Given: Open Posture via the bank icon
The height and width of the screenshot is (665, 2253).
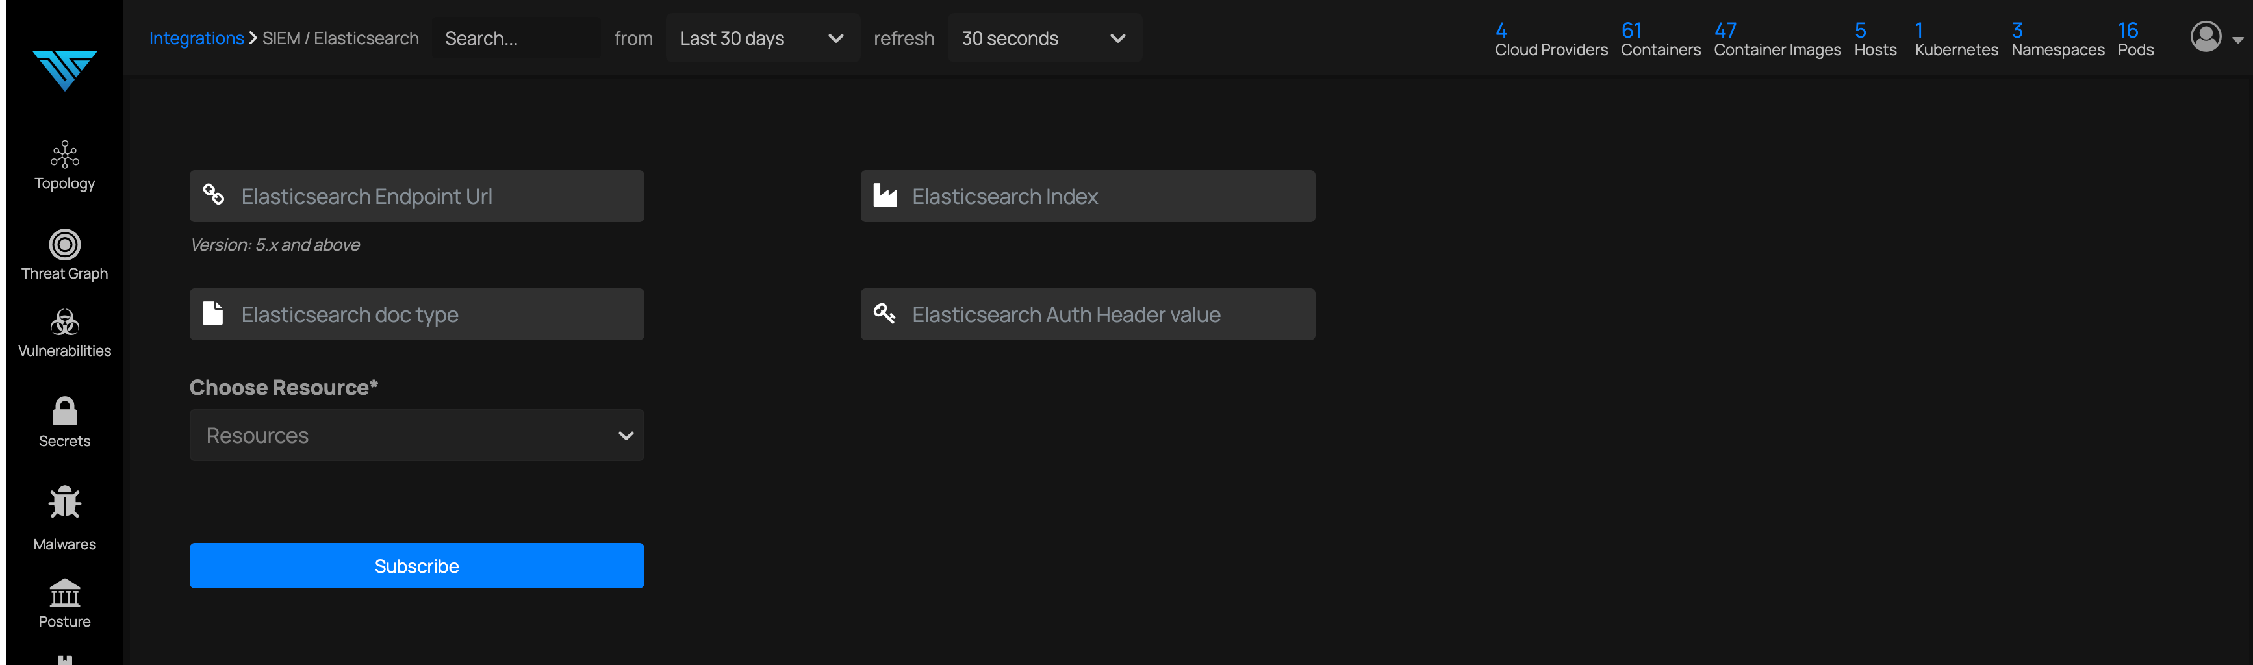Looking at the screenshot, I should [65, 594].
